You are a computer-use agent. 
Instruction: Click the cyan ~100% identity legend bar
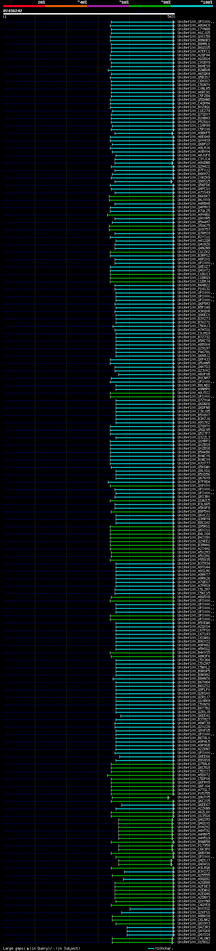pos(192,6)
